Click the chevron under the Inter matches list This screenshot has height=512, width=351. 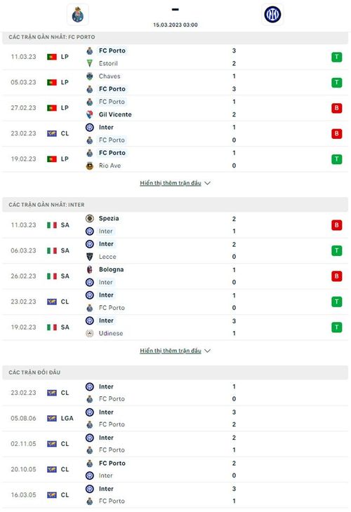click(207, 351)
